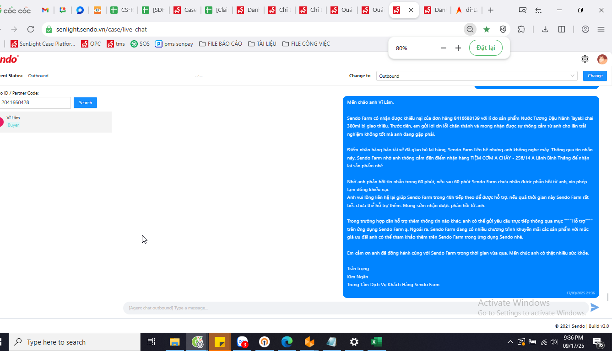Open the Coc Coc main menu
The image size is (612, 351).
click(601, 29)
